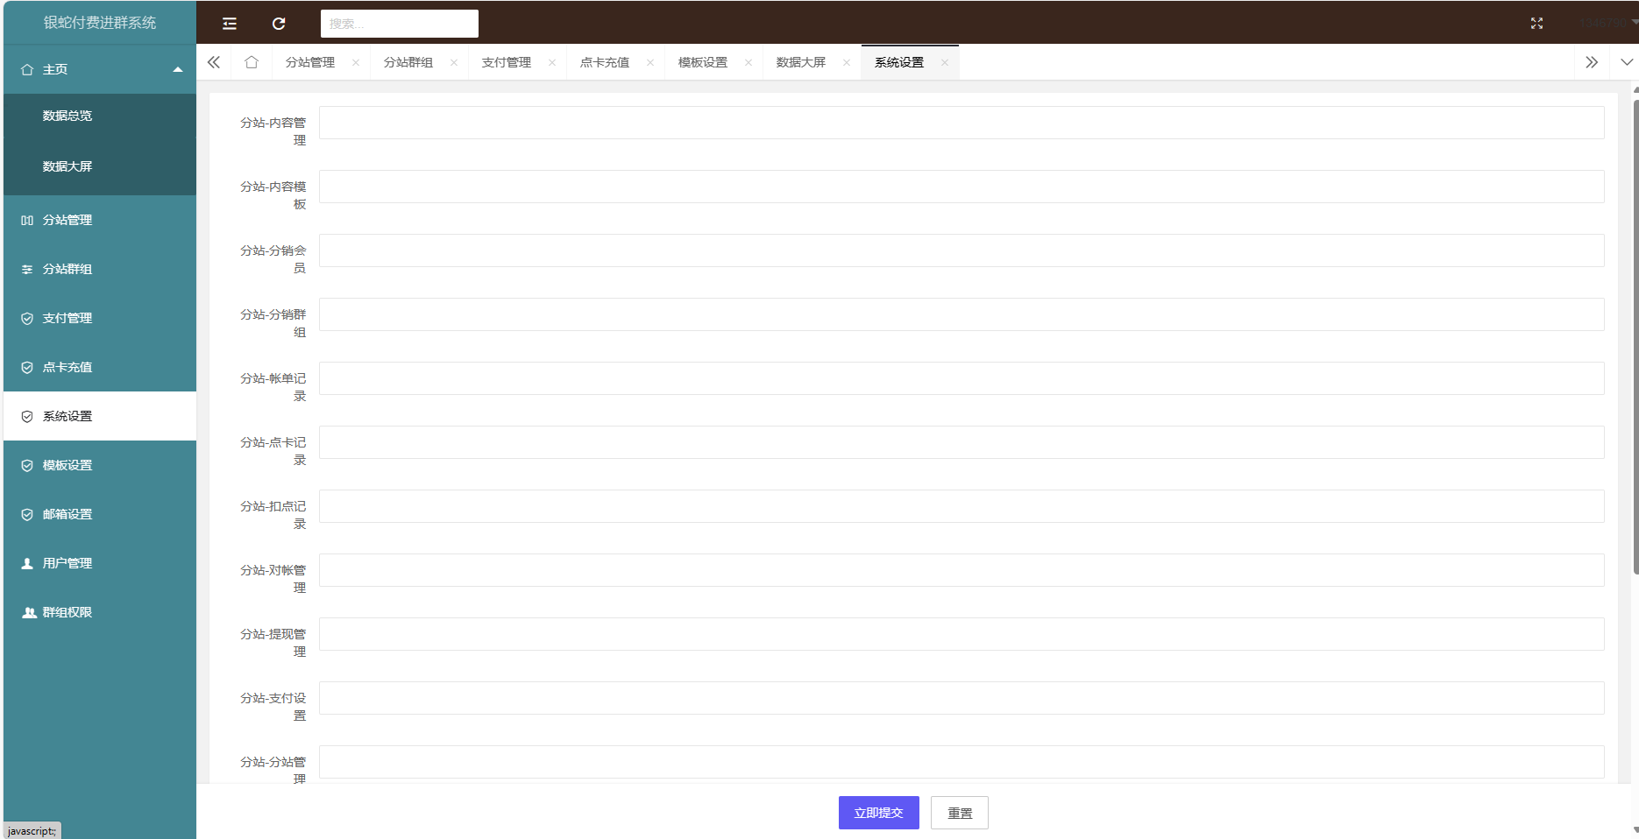Toggle the sidebar collapse menu icon
The image size is (1639, 839).
click(x=230, y=24)
